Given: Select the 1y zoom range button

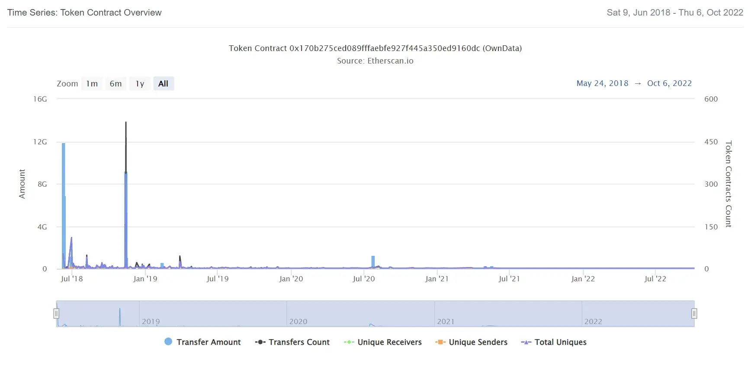Looking at the screenshot, I should (140, 84).
